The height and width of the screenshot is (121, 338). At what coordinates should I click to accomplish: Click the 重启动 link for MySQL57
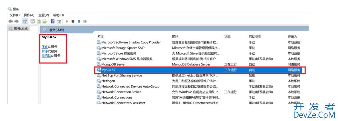tap(46, 56)
